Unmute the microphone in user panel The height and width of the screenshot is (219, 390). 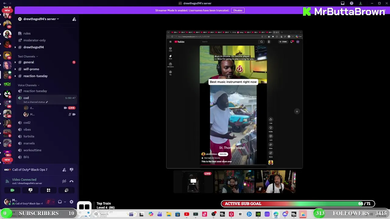[x=48, y=202]
